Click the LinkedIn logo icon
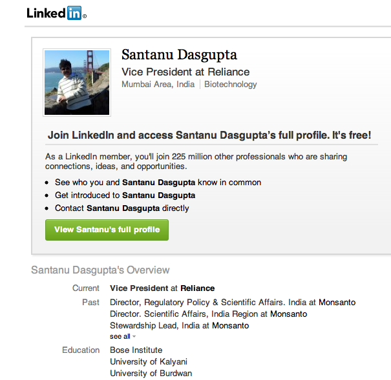 [57, 13]
